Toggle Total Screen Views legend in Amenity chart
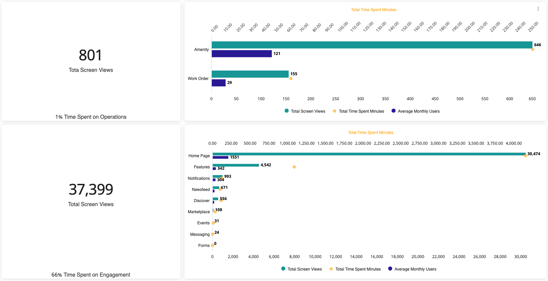548x281 pixels. pos(305,111)
